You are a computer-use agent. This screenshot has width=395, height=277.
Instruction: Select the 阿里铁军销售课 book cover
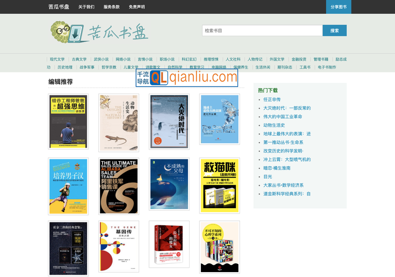pyautogui.click(x=118, y=186)
